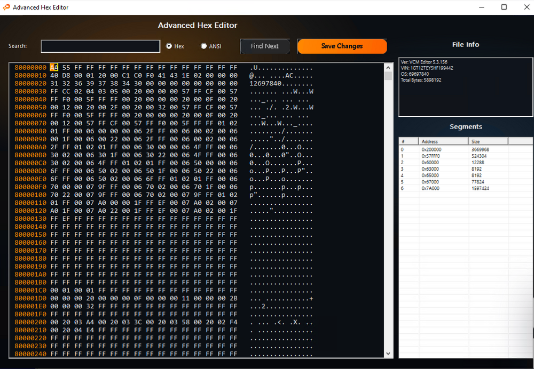Sort segments by the Size column header
Screen dimensions: 534x369
(x=488, y=141)
